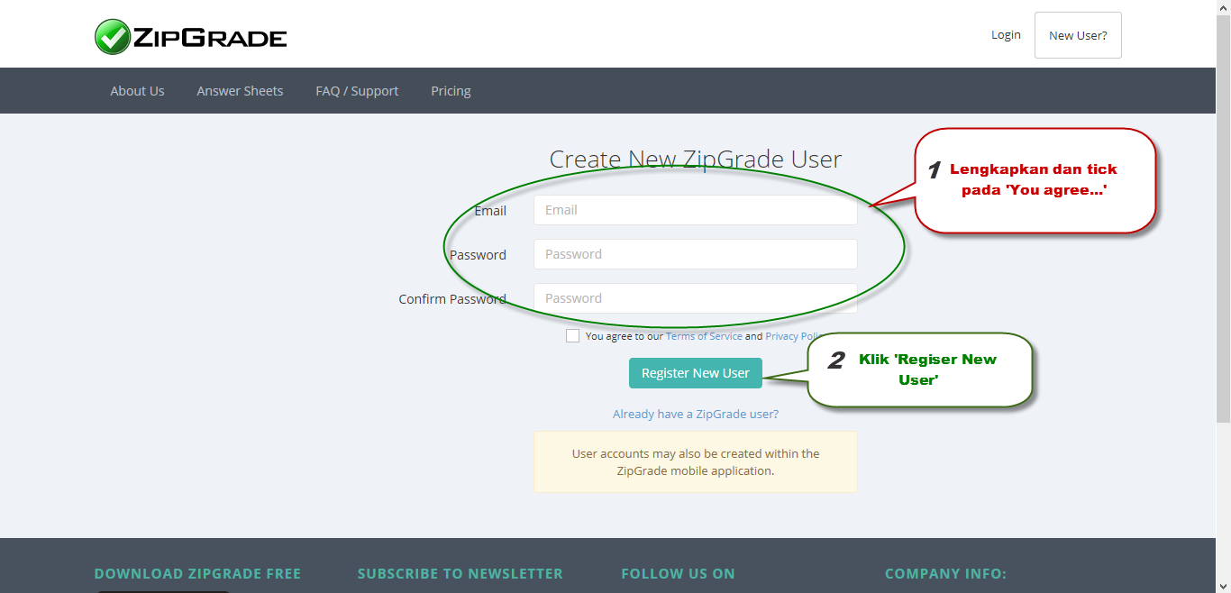Screen dimensions: 1231x593
Task: Click the 'User accounts may also be created' notice
Action: [696, 462]
